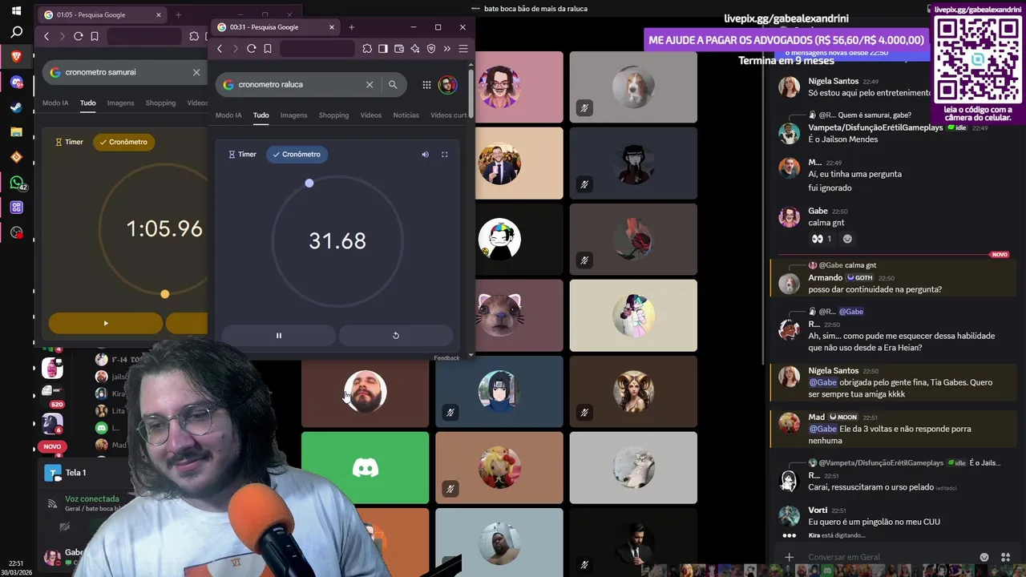Click the Feedback link under the stopwatch

pos(446,358)
